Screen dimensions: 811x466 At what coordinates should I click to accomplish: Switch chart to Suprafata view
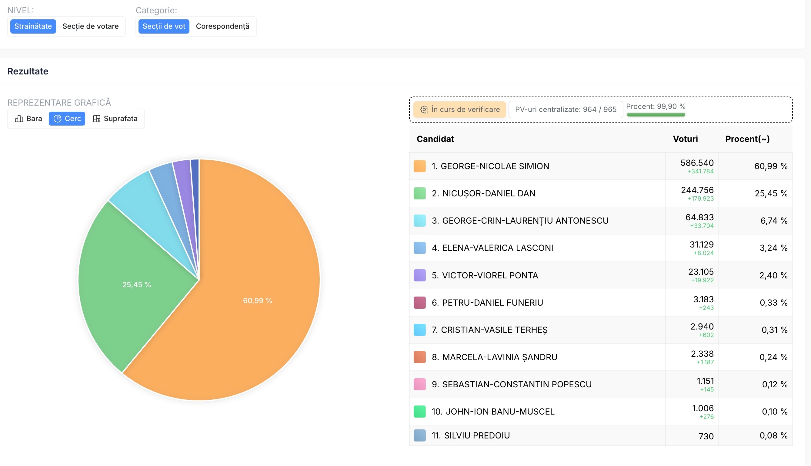pos(115,119)
